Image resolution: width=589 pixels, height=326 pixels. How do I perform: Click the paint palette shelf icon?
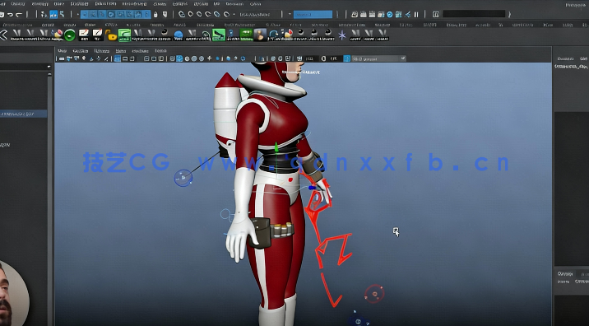tap(58, 35)
